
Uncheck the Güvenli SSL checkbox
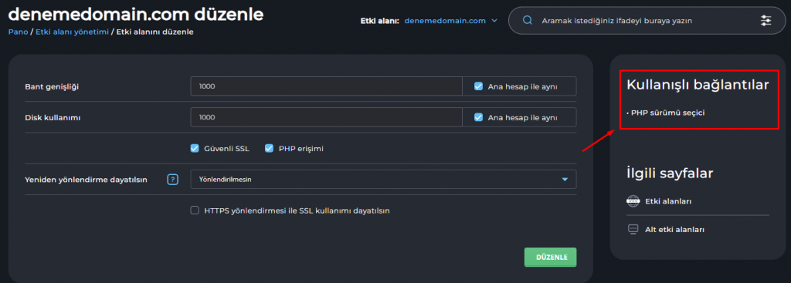(195, 149)
